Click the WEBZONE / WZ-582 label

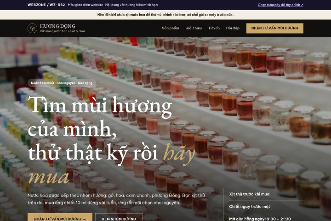tap(46, 5)
